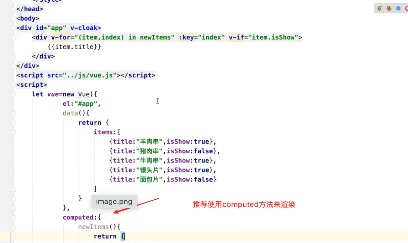The width and height of the screenshot is (408, 243).
Task: Click the Vue constructor name
Action: tap(84, 94)
